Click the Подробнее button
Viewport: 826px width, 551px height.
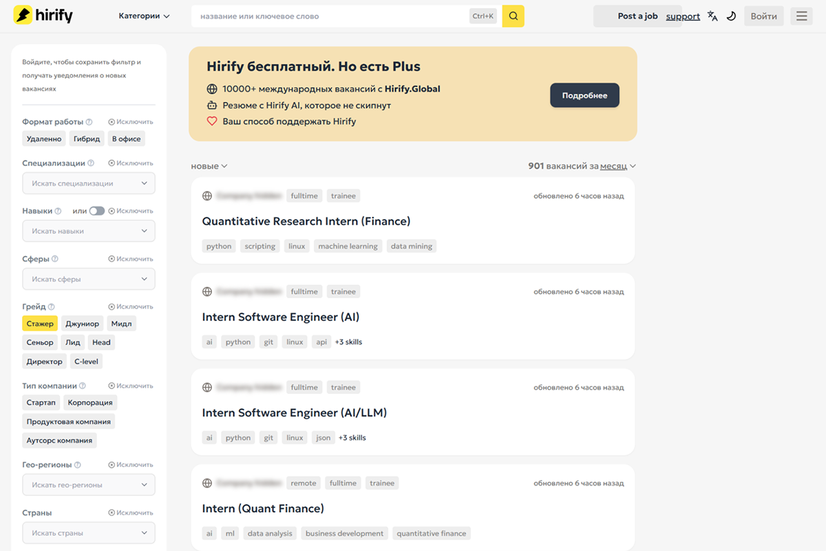[x=584, y=96]
